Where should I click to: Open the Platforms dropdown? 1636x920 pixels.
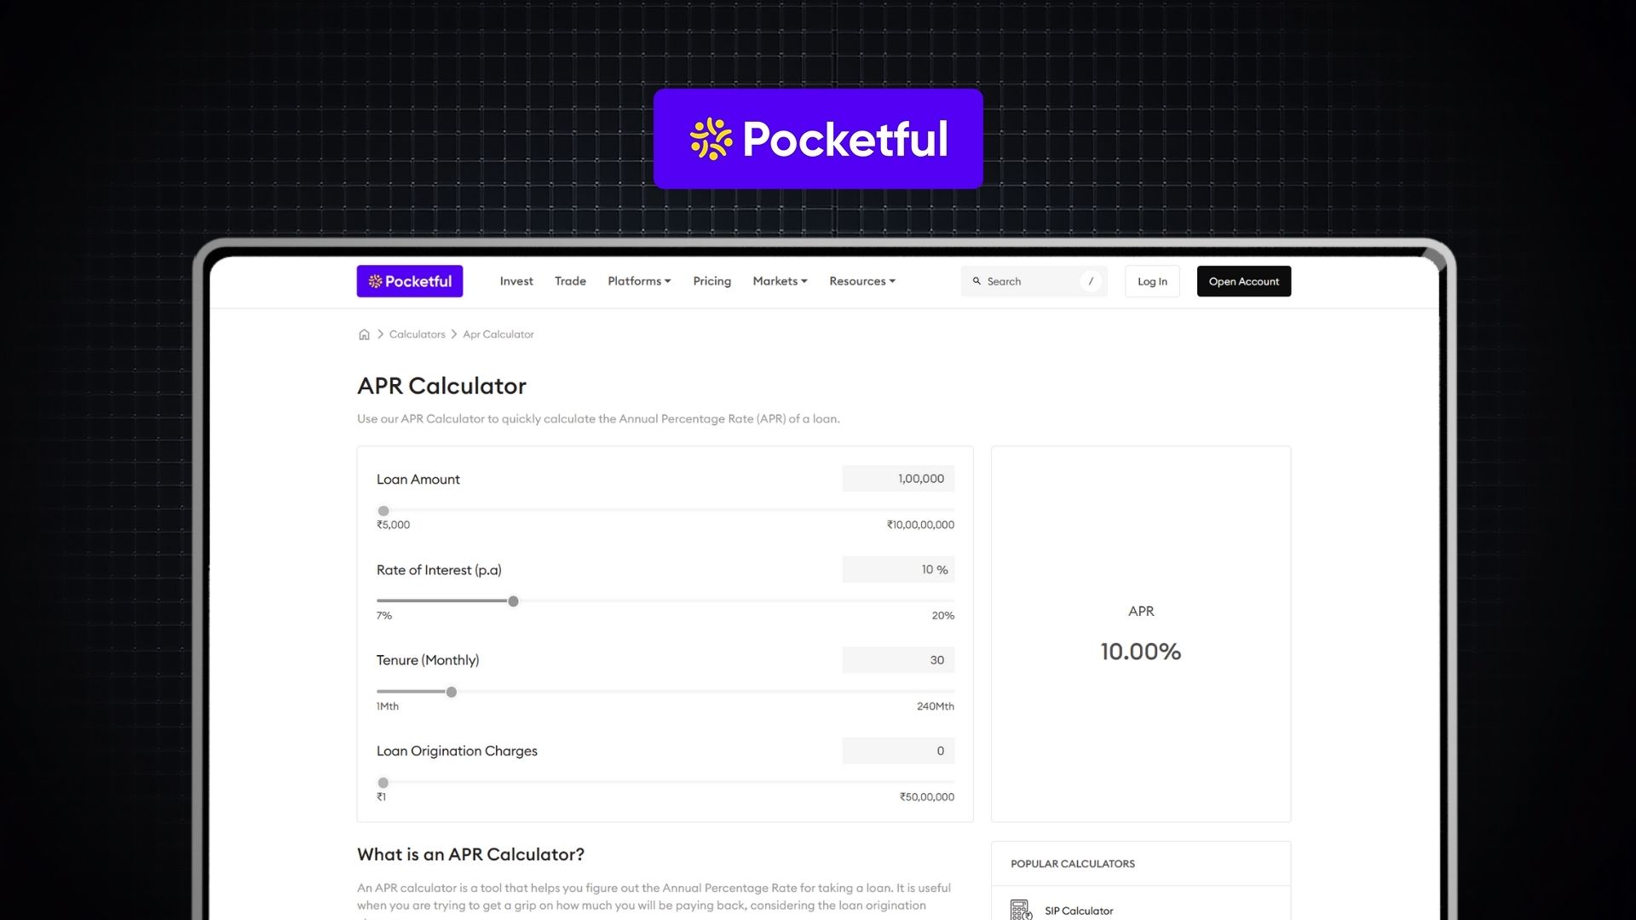(638, 281)
